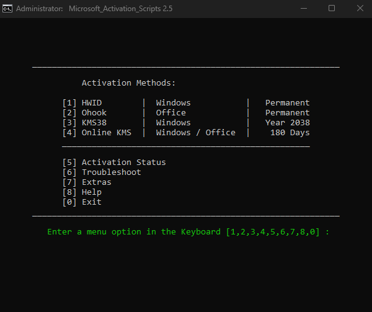Choose the [4] Online KMS entry
This screenshot has height=312, width=372.
(x=96, y=133)
